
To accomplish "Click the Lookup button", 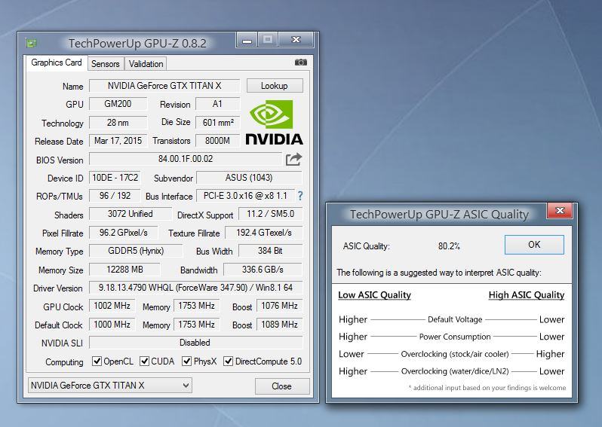I will point(275,86).
